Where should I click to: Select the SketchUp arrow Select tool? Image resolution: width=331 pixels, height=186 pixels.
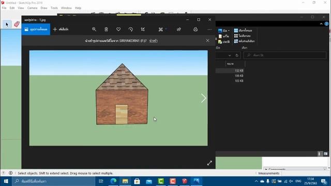(x=7, y=24)
